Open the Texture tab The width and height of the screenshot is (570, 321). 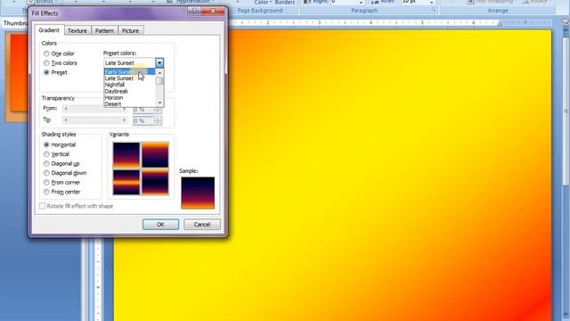77,31
